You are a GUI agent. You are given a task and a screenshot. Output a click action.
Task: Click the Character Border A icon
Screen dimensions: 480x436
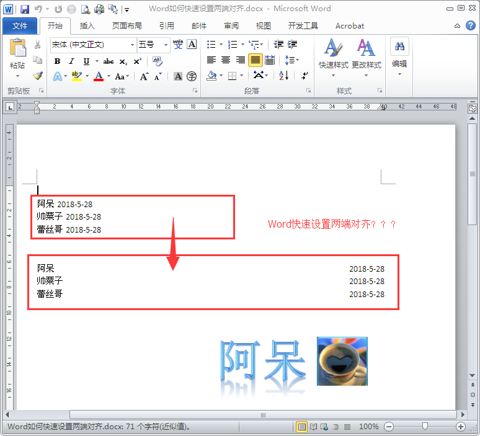tap(192, 45)
